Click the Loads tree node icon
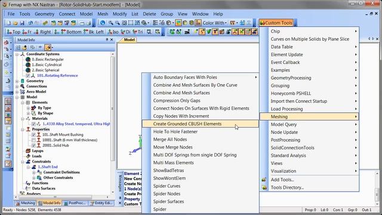 [28, 156]
